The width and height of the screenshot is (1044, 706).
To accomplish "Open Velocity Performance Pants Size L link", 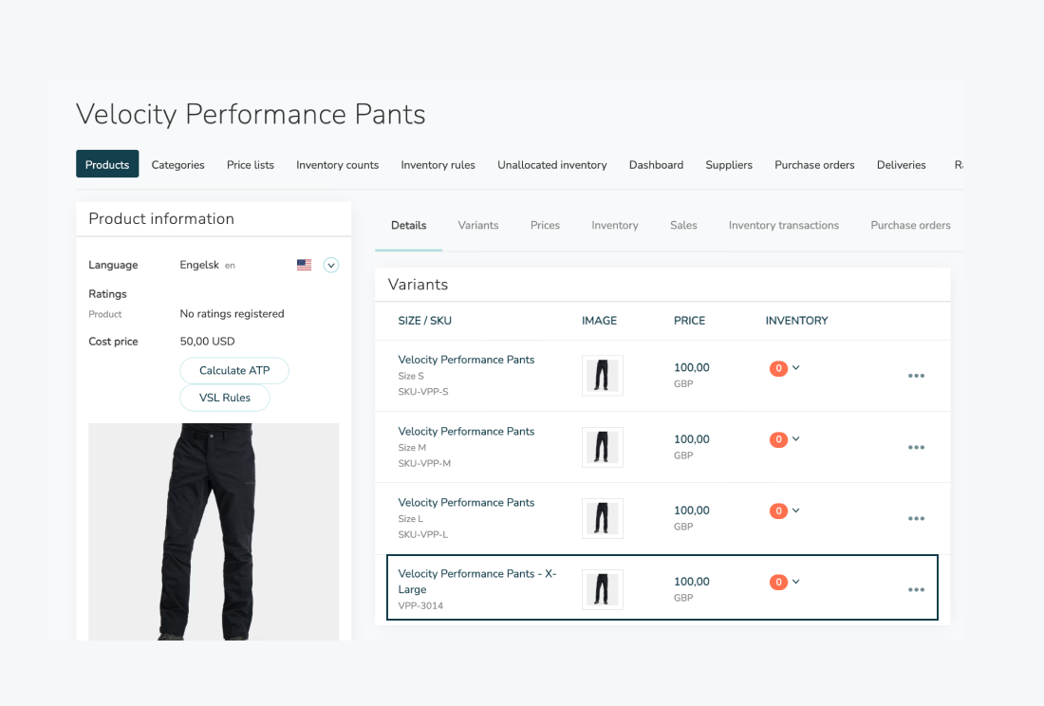I will [x=466, y=503].
